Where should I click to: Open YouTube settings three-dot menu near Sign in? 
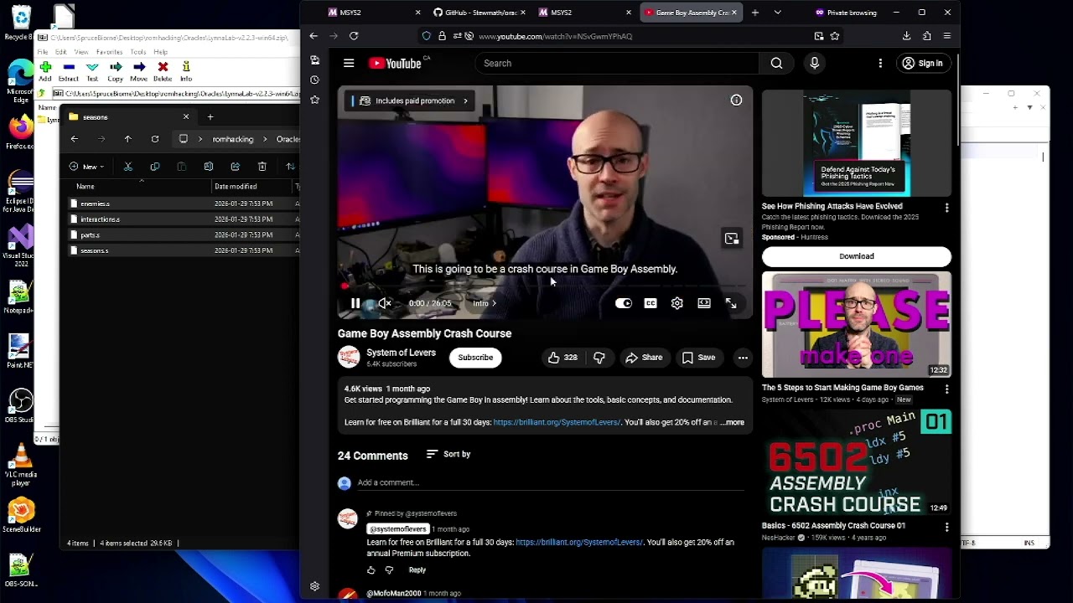pos(880,63)
